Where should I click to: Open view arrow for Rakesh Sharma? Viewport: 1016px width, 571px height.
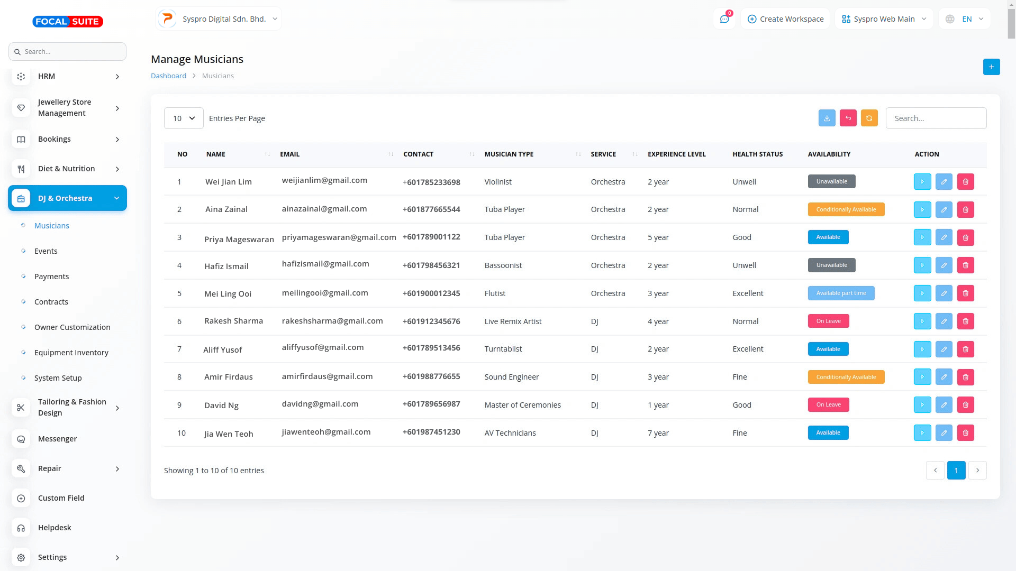click(x=922, y=321)
